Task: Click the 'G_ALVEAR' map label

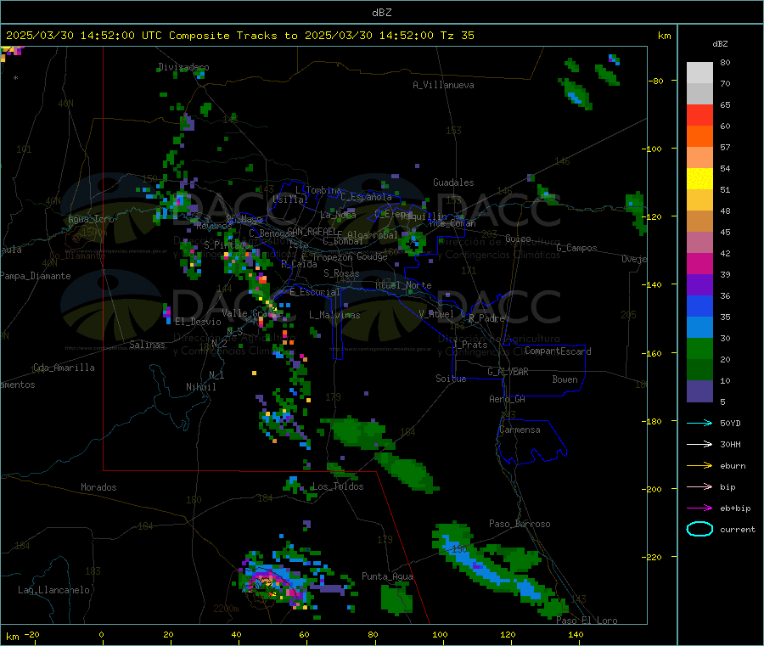Action: pos(508,372)
